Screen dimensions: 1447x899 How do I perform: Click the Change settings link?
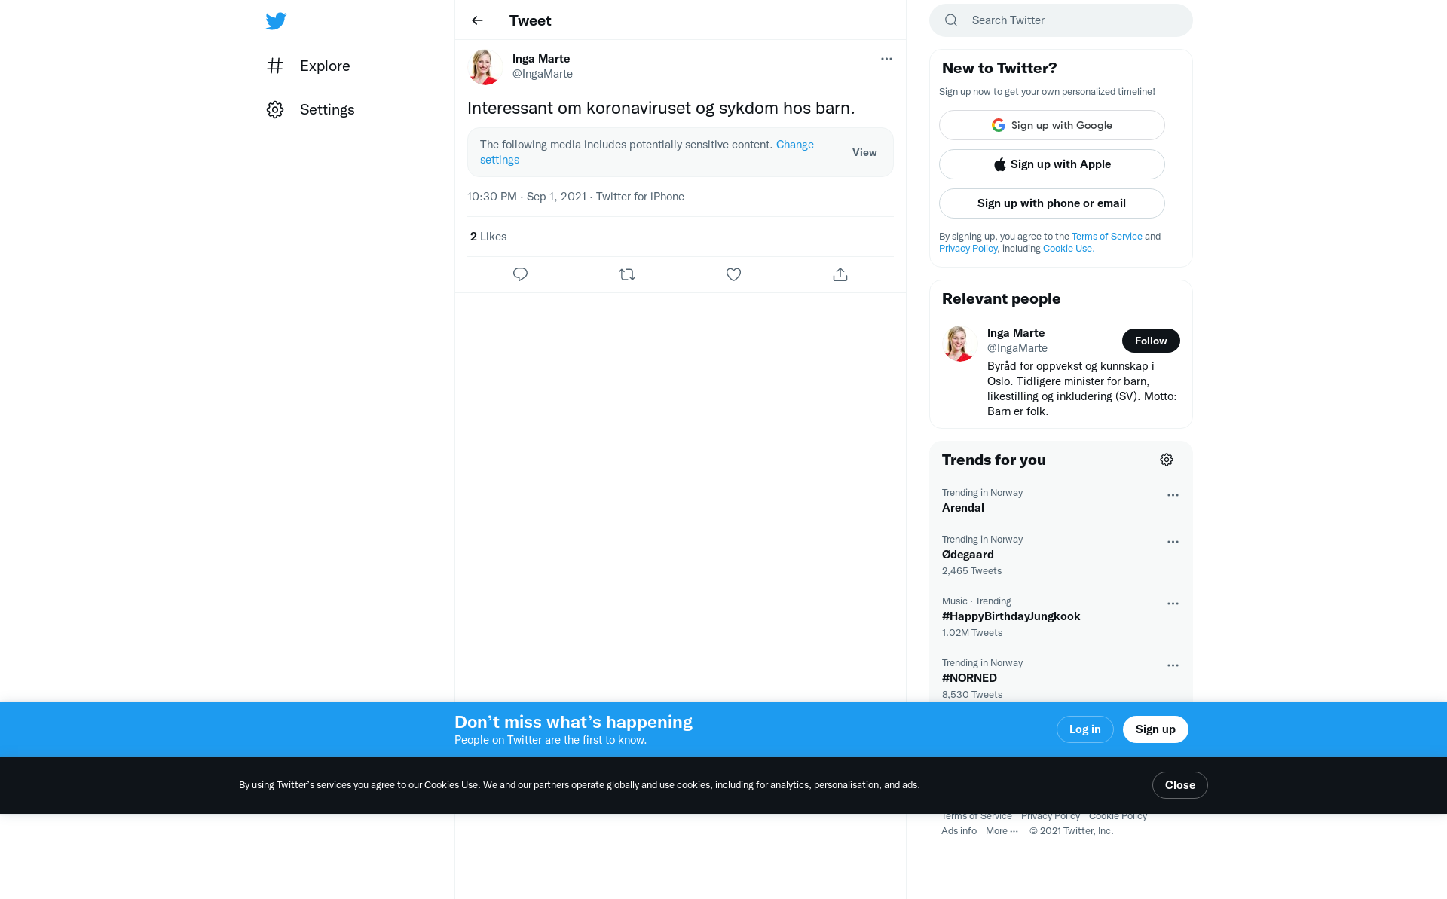click(x=647, y=152)
